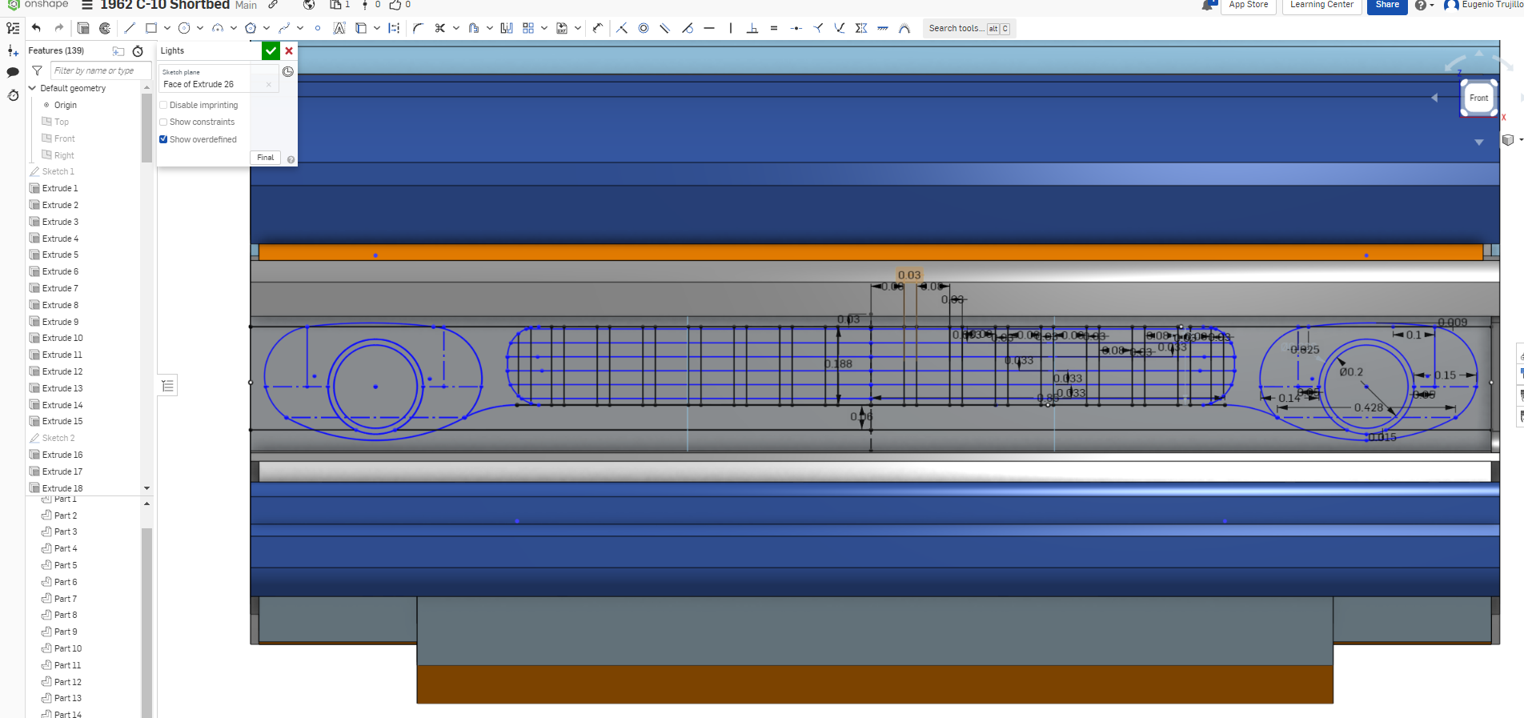Viewport: 1524px width, 718px height.
Task: Click the Front face of view cube
Action: [x=1478, y=98]
